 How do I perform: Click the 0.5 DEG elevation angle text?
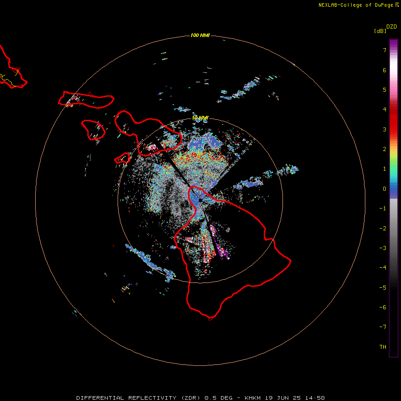[219, 398]
